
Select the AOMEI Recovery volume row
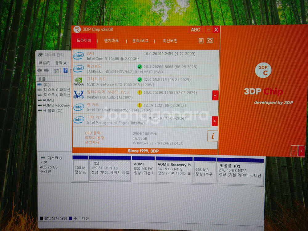point(54,105)
